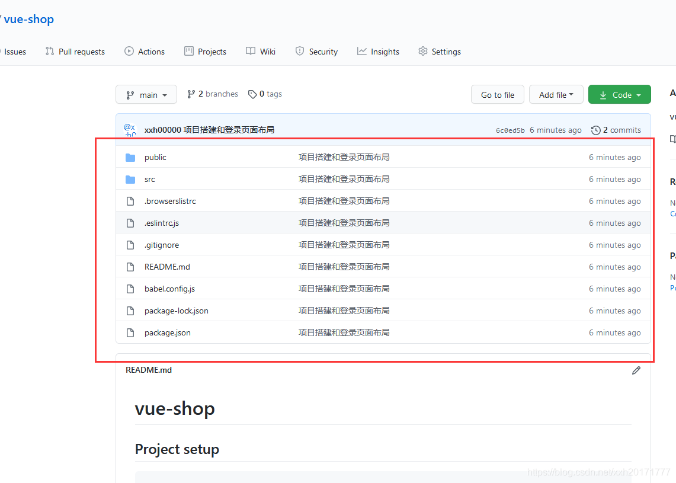Click the file icon beside .gitignore

pyautogui.click(x=130, y=245)
